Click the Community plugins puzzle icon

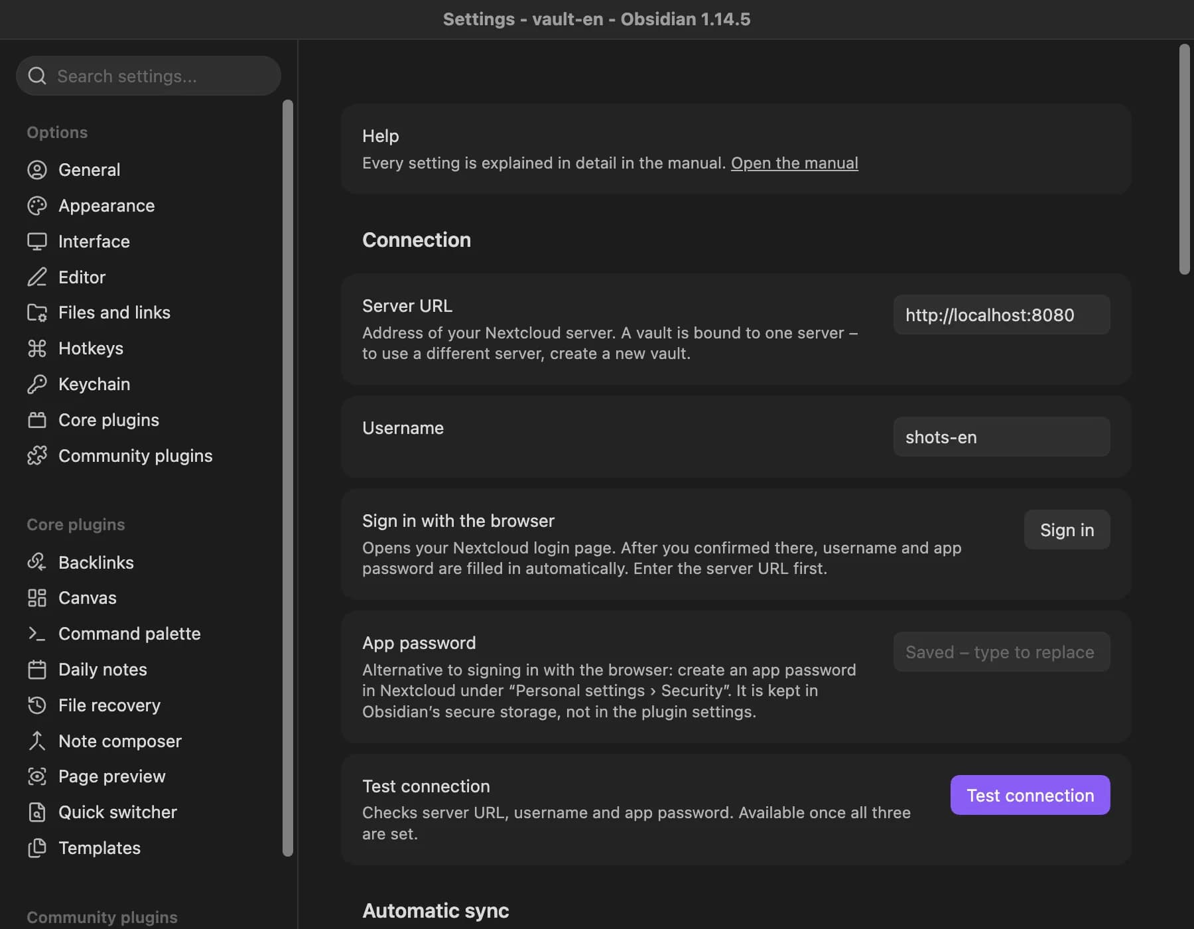point(37,456)
